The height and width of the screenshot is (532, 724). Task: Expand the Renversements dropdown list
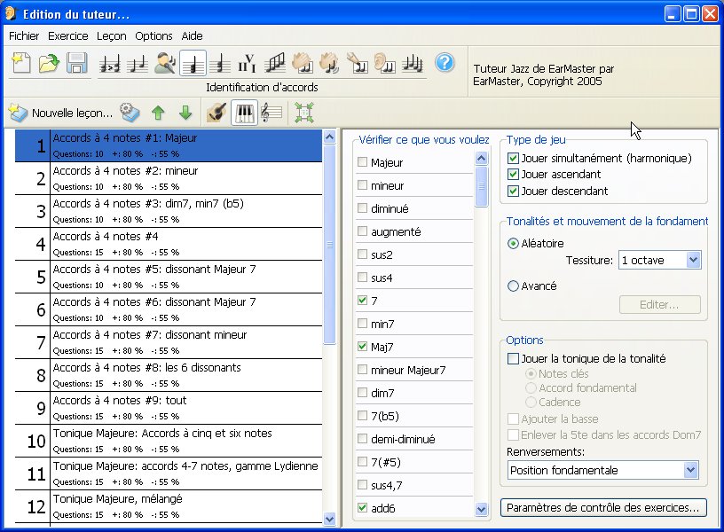691,470
